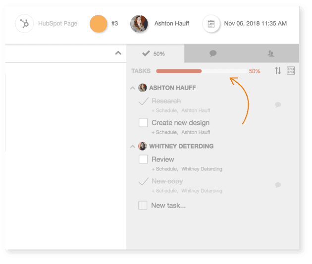Collapse the Ashton Hauff task group
The height and width of the screenshot is (264, 312).
click(132, 88)
